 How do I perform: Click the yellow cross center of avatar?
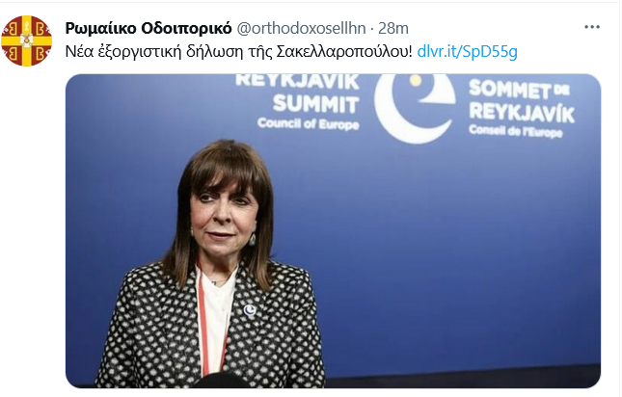coord(27,40)
